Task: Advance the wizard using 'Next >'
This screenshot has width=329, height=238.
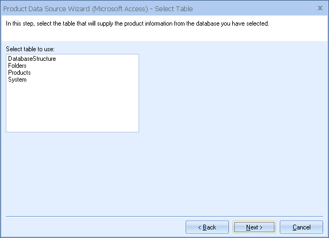Action: (x=254, y=227)
